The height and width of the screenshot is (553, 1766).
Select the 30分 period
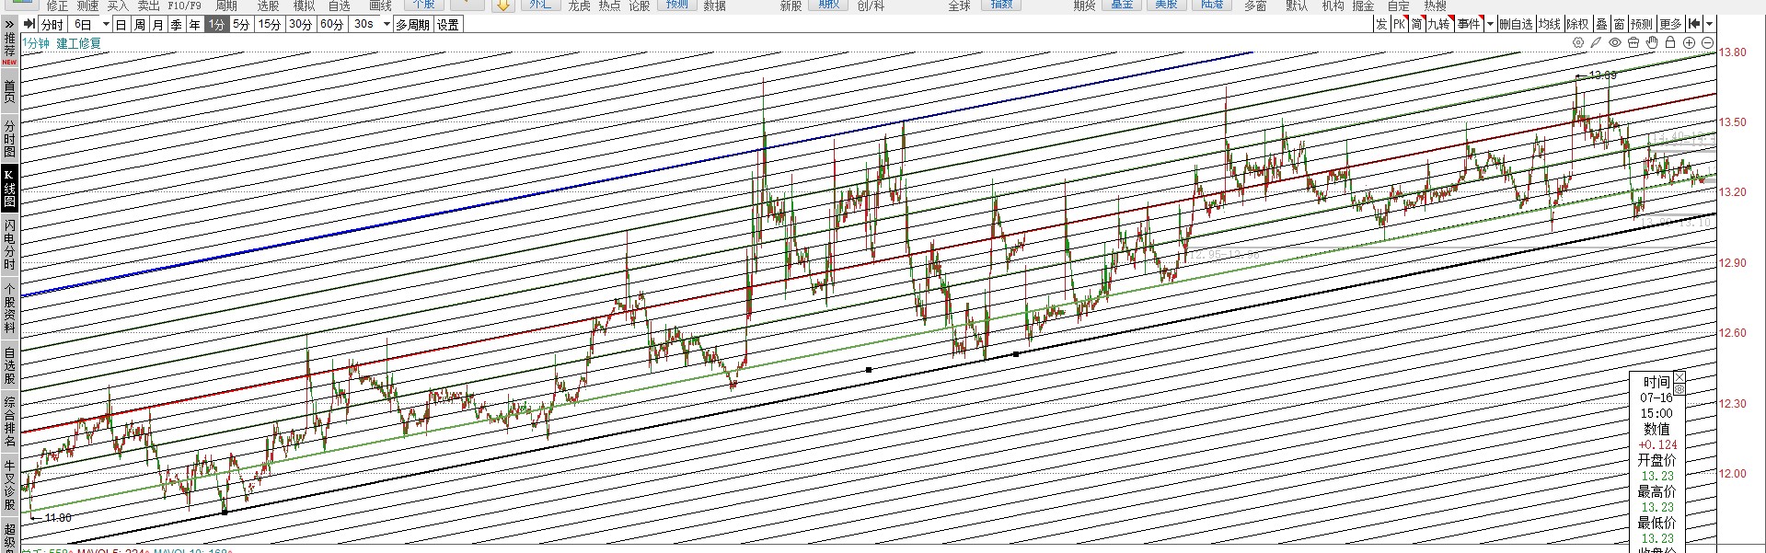tap(301, 24)
